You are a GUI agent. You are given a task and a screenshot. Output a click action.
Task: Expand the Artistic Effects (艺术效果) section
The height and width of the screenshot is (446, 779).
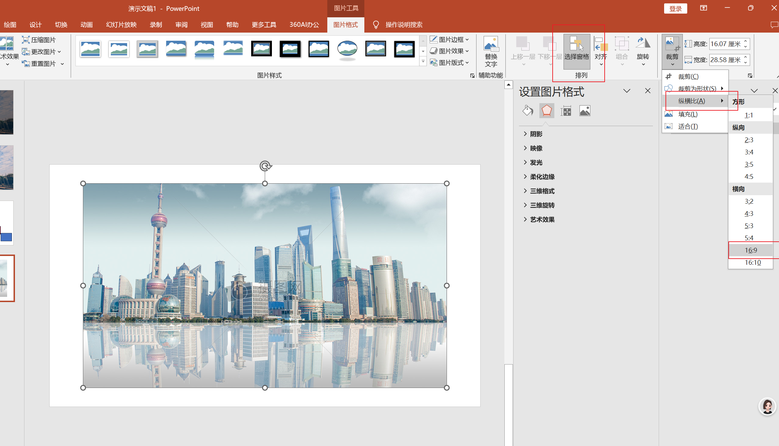(542, 220)
